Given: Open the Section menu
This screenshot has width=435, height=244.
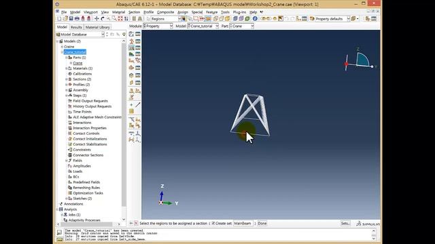Looking at the screenshot, I should coord(135,12).
